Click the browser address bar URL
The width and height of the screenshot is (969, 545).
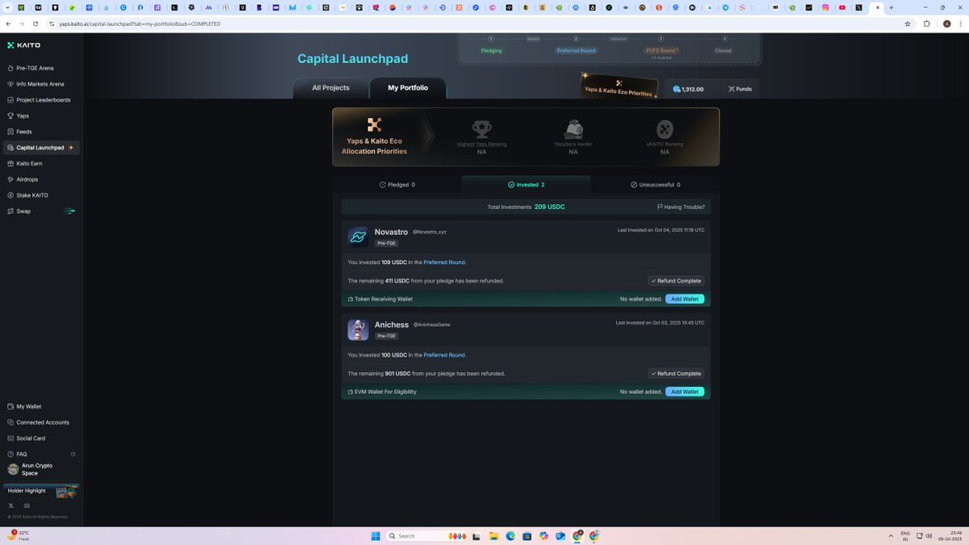pyautogui.click(x=140, y=23)
